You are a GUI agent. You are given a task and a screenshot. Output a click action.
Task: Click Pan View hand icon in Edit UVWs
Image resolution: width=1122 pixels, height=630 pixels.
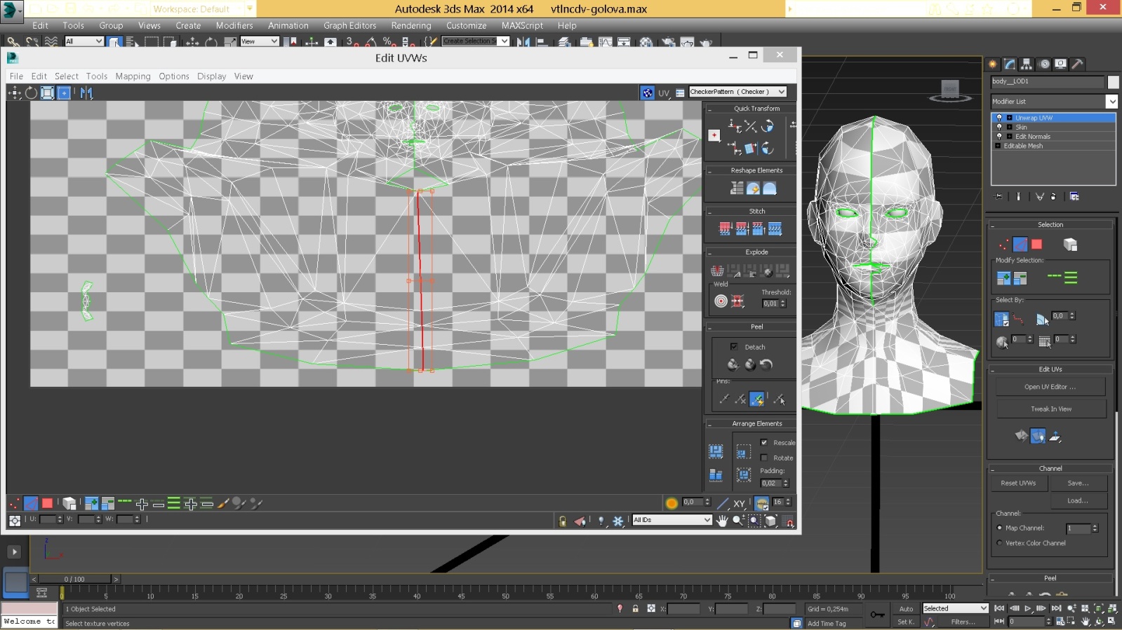click(722, 520)
